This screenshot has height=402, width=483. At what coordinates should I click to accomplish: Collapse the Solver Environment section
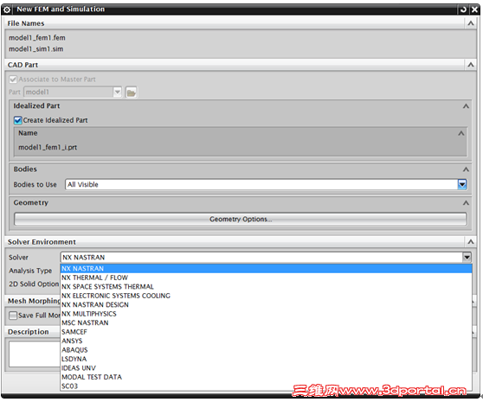coord(471,242)
